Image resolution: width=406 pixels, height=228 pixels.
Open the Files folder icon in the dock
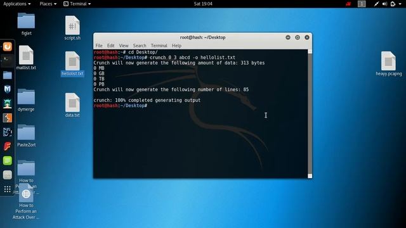tap(7, 75)
